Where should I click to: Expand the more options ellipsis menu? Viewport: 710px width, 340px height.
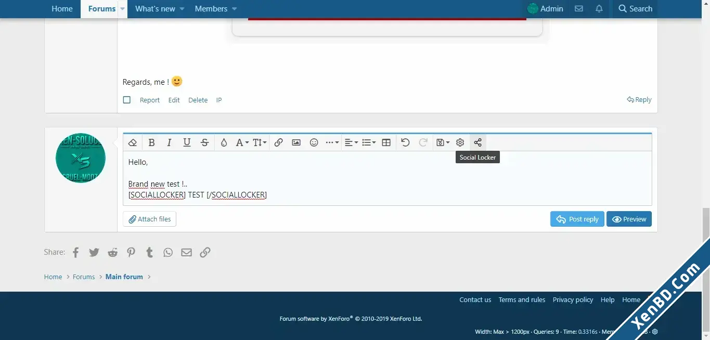332,142
